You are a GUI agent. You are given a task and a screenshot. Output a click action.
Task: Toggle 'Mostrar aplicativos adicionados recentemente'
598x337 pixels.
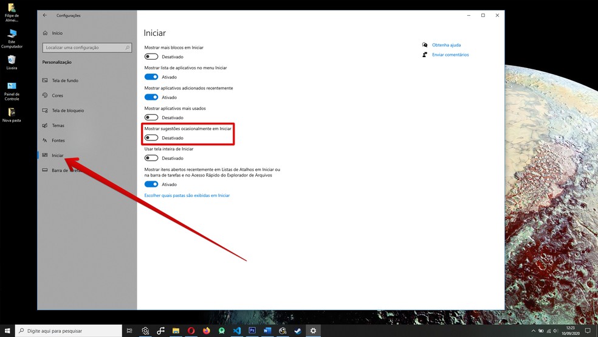coord(151,97)
